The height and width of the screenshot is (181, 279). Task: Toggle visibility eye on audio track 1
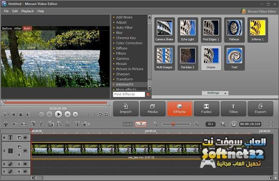point(25,172)
